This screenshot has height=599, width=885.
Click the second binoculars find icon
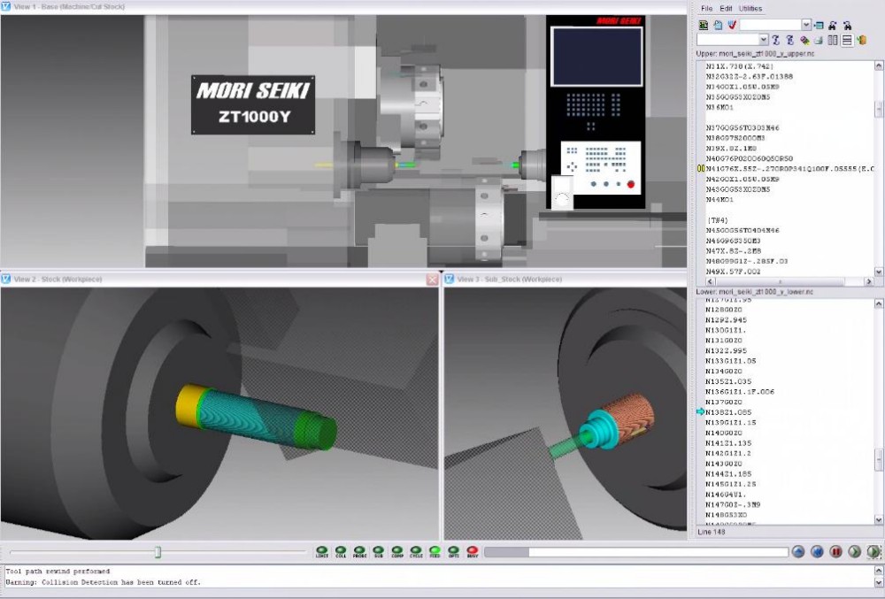tap(847, 25)
